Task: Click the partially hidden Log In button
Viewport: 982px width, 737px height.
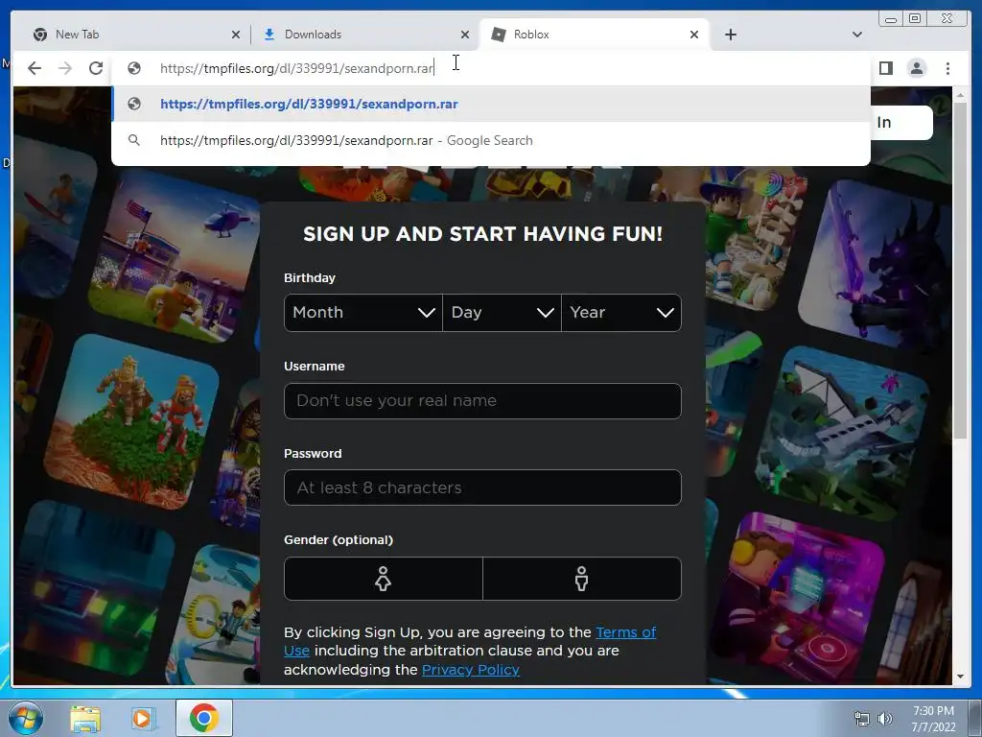Action: pos(900,122)
